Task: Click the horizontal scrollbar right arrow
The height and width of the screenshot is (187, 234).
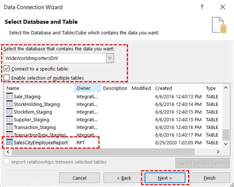Action: point(218,152)
